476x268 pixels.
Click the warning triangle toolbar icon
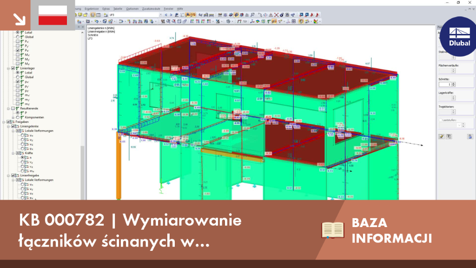pos(271,15)
